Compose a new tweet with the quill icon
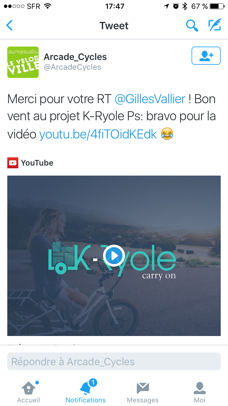Image resolution: width=228 pixels, height=406 pixels. (215, 25)
